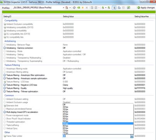Click the rightmost green monitor toolbar icon
Image resolution: width=156 pixels, height=140 pixels.
tap(129, 8)
